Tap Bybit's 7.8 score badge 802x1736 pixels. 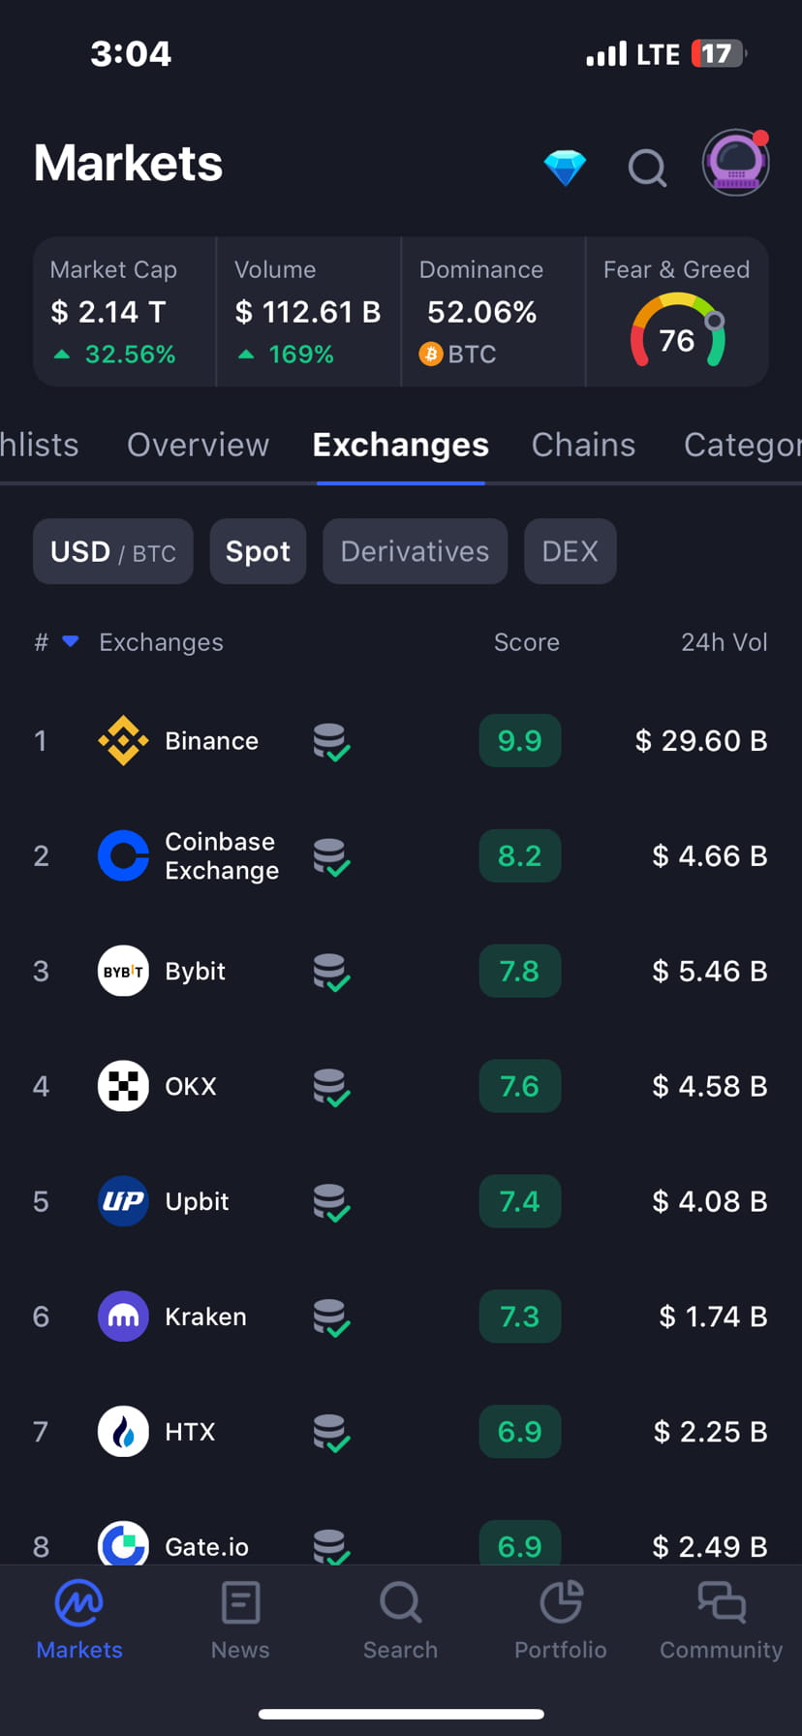tap(519, 971)
